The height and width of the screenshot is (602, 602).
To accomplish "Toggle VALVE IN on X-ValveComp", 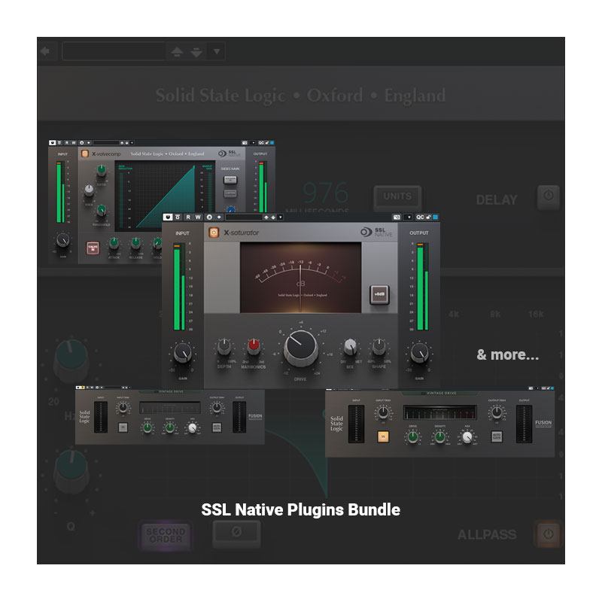I will click(92, 246).
